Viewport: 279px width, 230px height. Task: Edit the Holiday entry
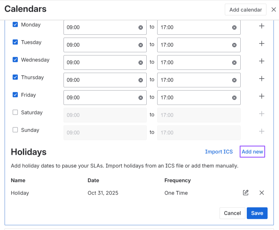246,193
